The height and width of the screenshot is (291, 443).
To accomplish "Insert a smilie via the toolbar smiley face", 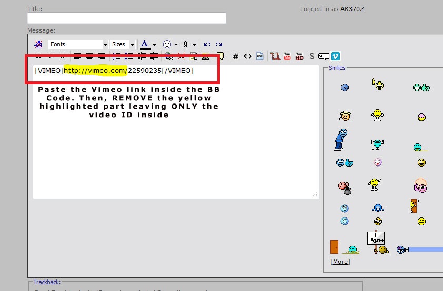I will pyautogui.click(x=167, y=44).
